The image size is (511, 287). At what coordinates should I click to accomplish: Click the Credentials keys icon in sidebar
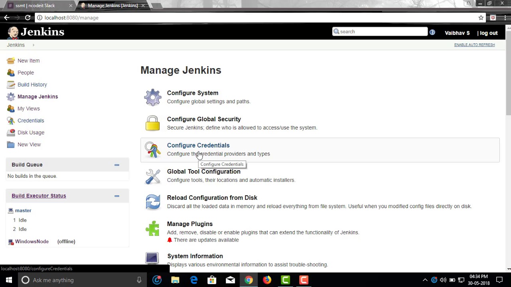point(11,120)
